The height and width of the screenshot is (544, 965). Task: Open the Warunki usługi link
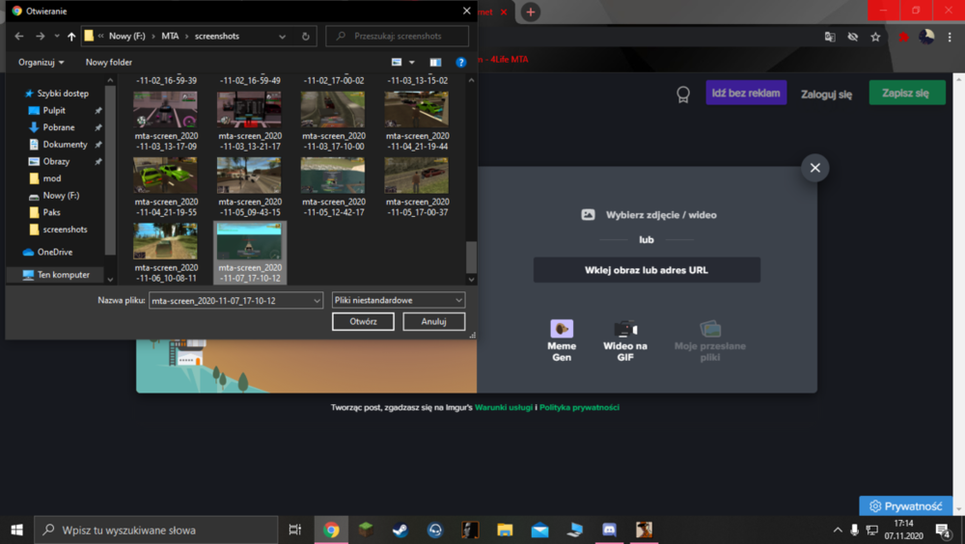(504, 407)
